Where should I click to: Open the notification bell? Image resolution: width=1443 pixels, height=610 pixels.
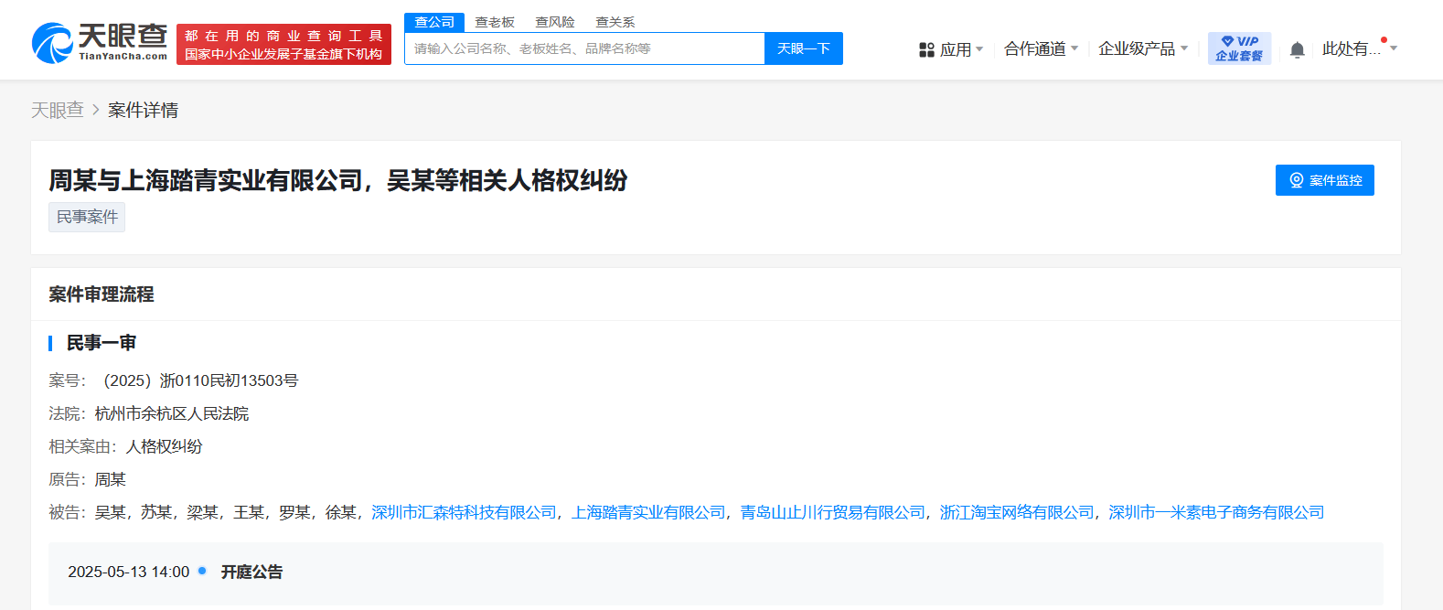(x=1297, y=49)
